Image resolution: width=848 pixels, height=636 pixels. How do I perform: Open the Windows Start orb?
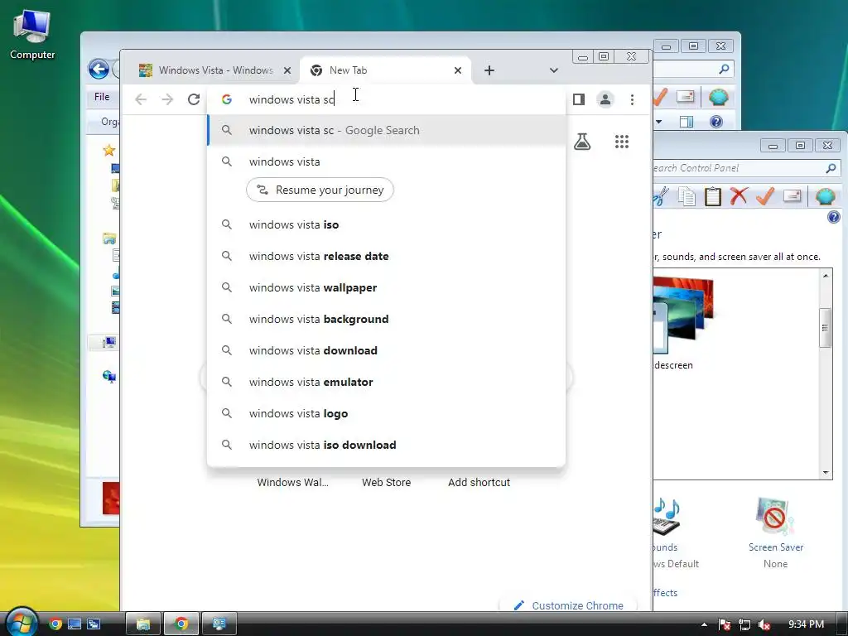pos(21,622)
